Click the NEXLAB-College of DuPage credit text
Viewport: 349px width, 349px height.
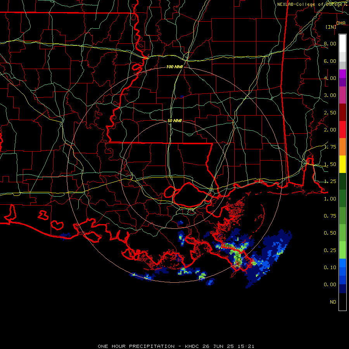tap(312, 4)
